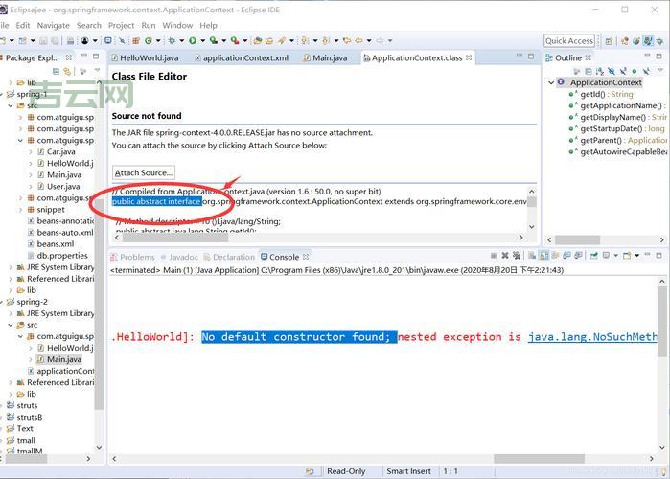Click the External Tools run icon

click(x=235, y=40)
